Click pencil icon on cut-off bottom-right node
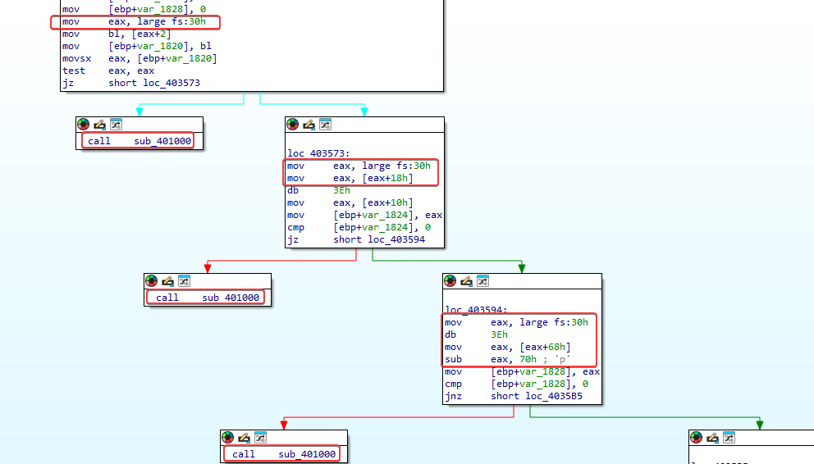 tap(713, 438)
